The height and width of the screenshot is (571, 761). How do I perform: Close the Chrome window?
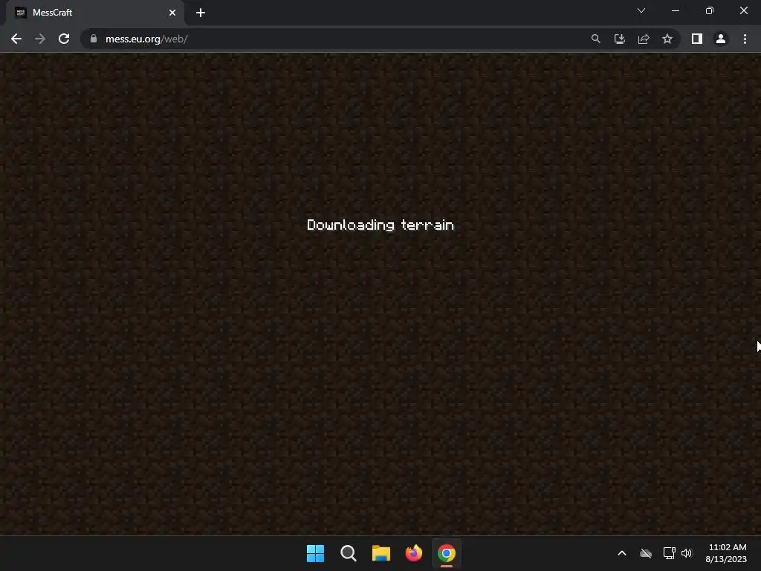coord(743,10)
